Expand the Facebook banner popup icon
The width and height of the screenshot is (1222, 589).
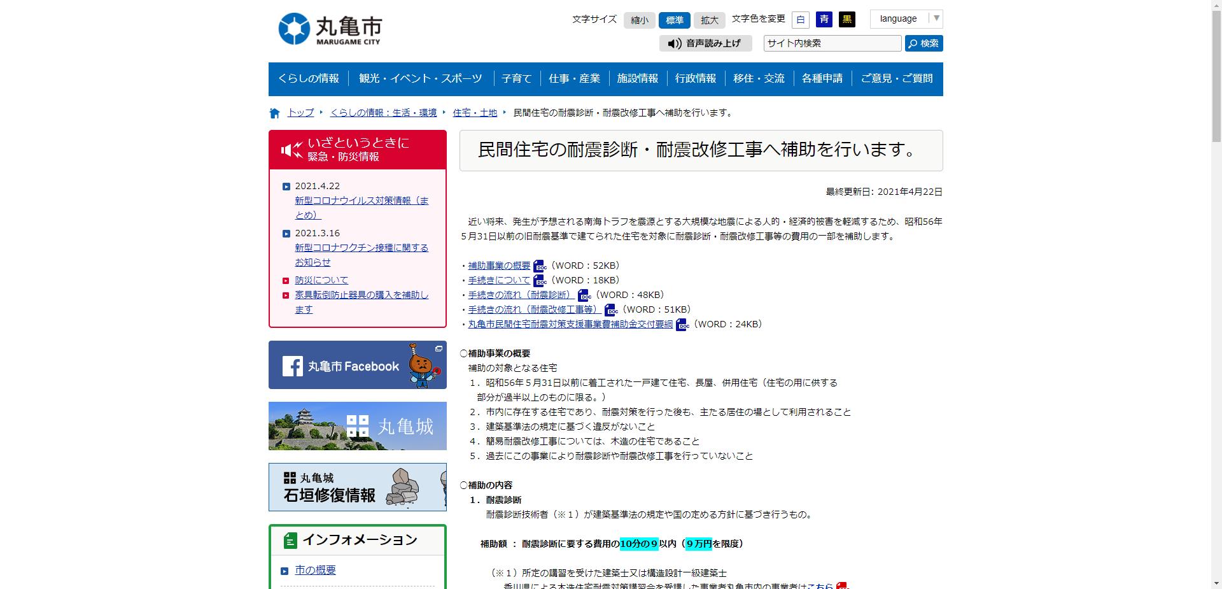point(439,350)
